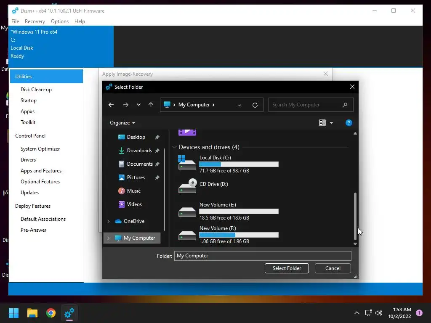Select Music in navigation pane

coord(133,191)
